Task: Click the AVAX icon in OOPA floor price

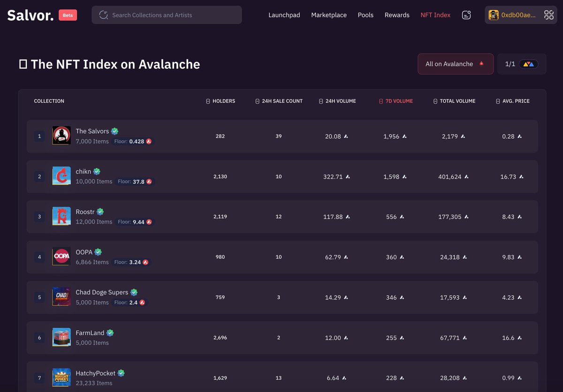Action: pyautogui.click(x=145, y=262)
